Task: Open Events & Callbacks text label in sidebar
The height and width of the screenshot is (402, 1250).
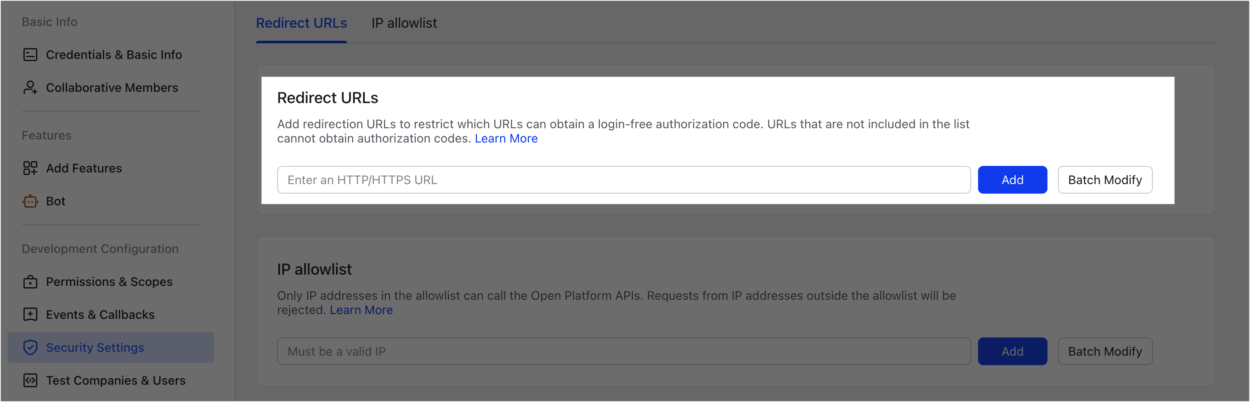Action: [100, 315]
